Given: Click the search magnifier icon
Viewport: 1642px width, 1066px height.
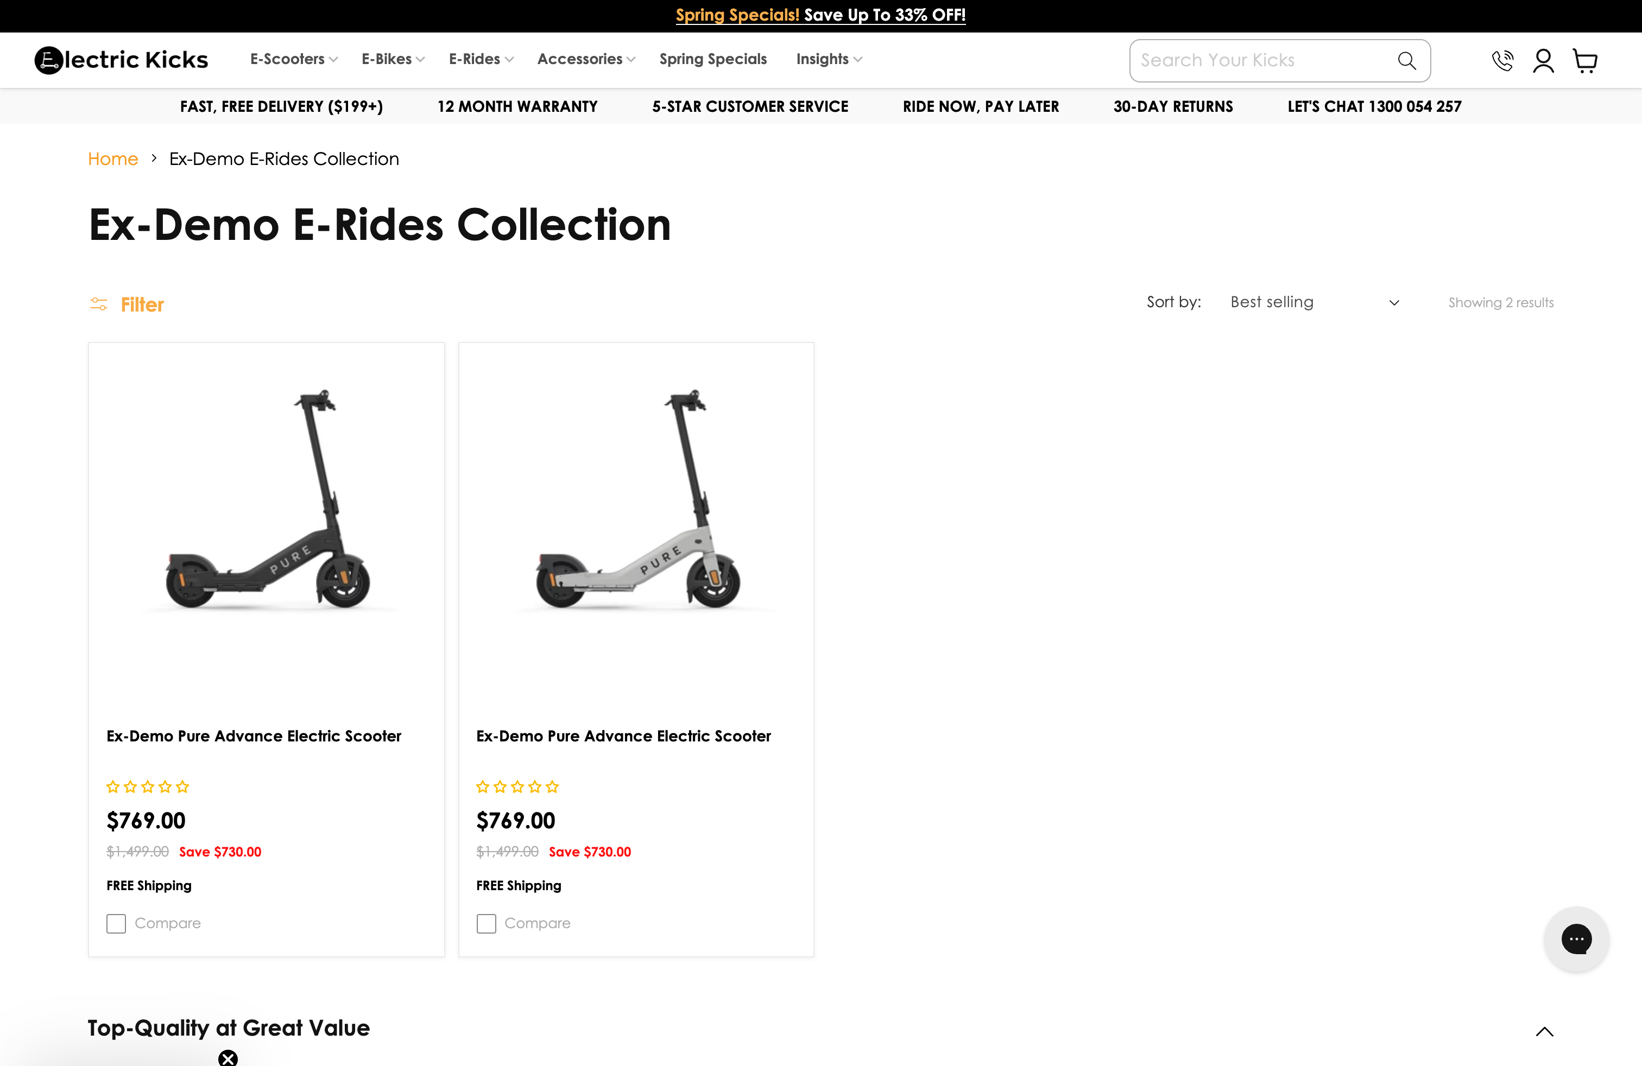Looking at the screenshot, I should (x=1406, y=61).
